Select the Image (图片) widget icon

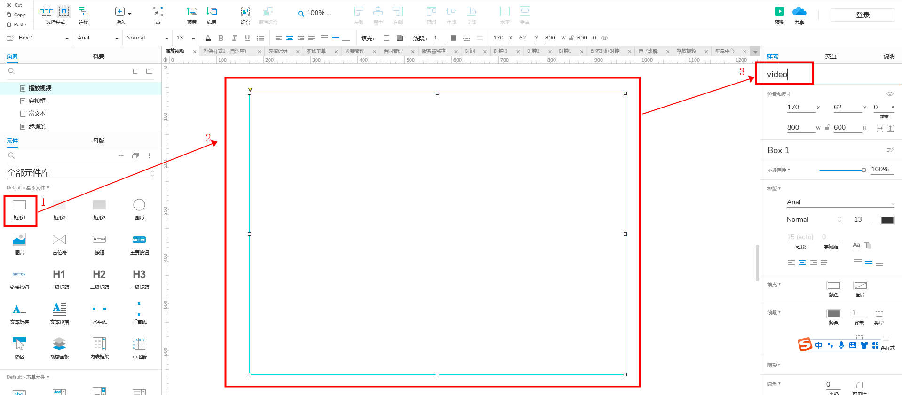coord(19,240)
